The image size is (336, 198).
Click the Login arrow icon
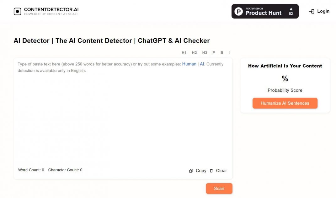point(311,11)
